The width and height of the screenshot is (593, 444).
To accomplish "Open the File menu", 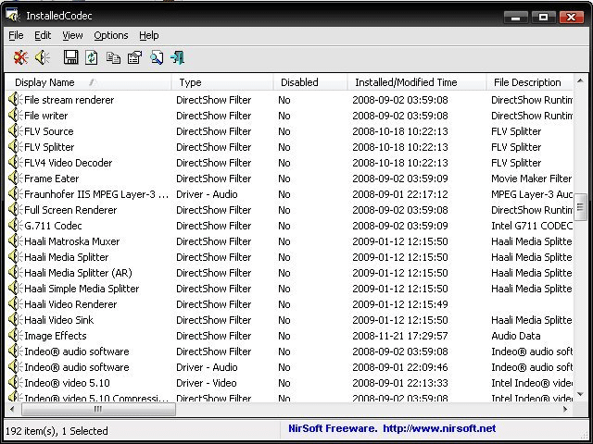I will [x=16, y=35].
